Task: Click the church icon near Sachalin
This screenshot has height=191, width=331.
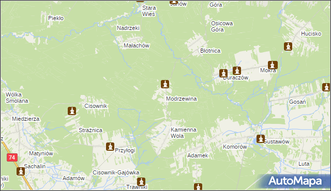Action: coord(21,171)
